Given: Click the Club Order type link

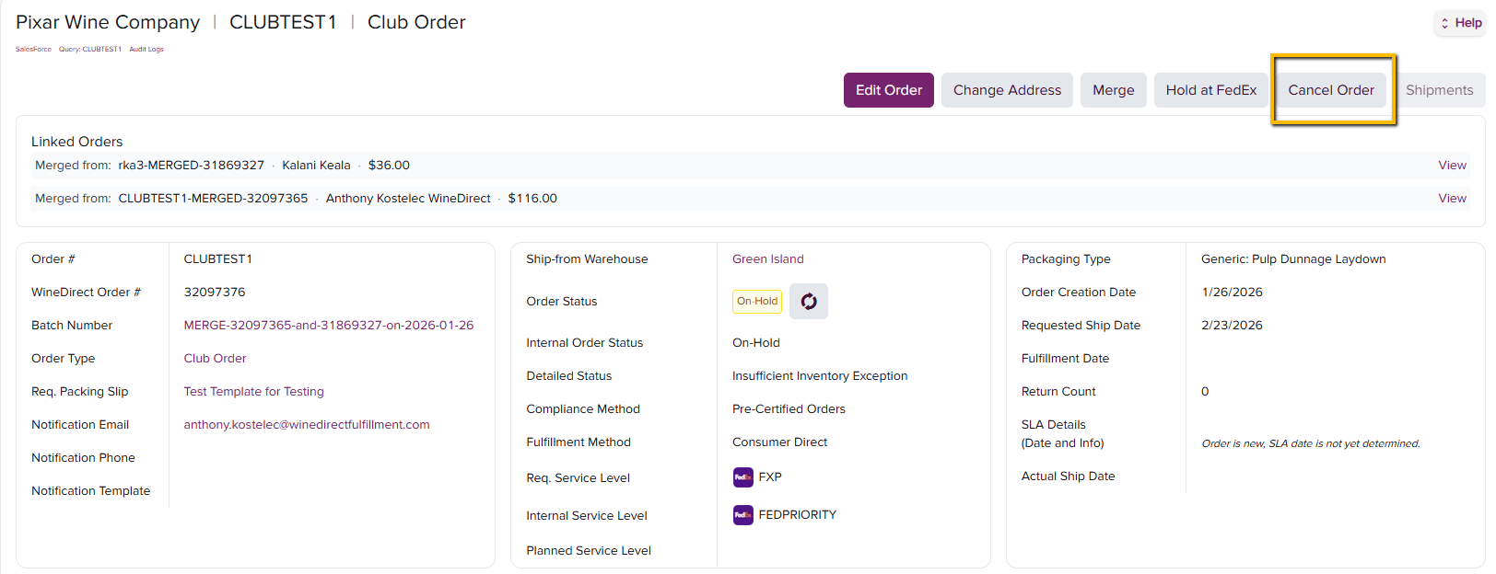Looking at the screenshot, I should [x=215, y=359].
